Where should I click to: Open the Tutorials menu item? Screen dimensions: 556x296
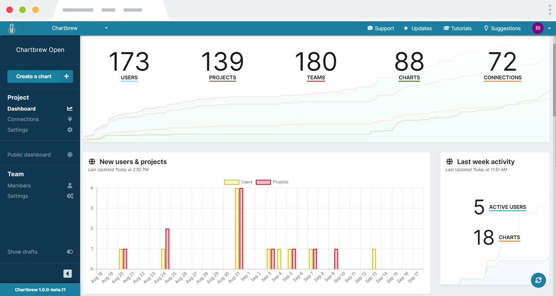pyautogui.click(x=457, y=28)
